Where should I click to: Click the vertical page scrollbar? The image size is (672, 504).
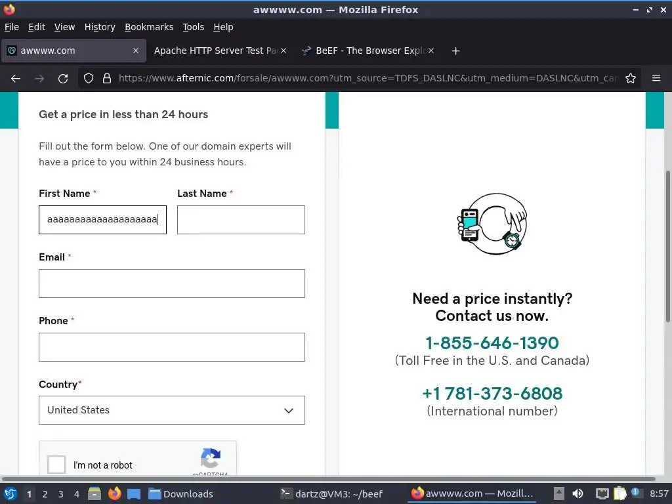(x=667, y=247)
